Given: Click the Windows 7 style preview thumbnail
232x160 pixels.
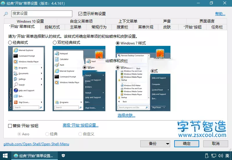Looking at the screenshot, I should [143, 78].
